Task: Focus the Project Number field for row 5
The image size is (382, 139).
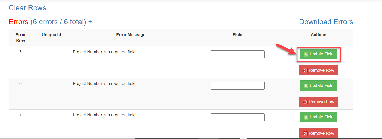Action: click(237, 54)
